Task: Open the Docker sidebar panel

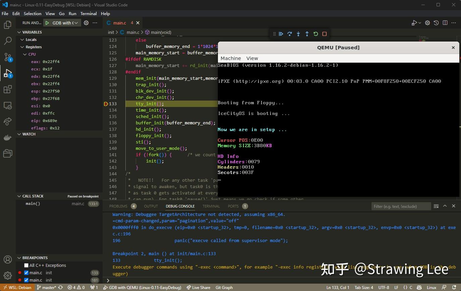Action: (x=7, y=137)
